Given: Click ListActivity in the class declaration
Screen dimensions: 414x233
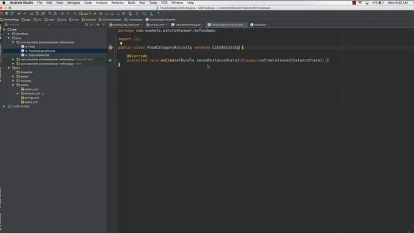Looking at the screenshot, I should pyautogui.click(x=226, y=47).
